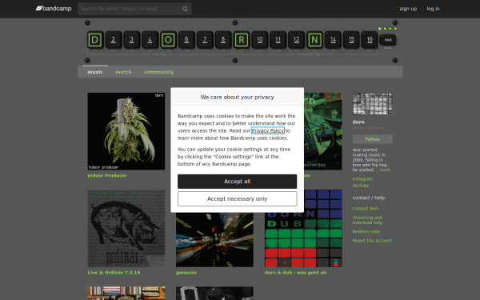Click sequencer key 15 in banner
The width and height of the screenshot is (480, 300).
pyautogui.click(x=351, y=40)
